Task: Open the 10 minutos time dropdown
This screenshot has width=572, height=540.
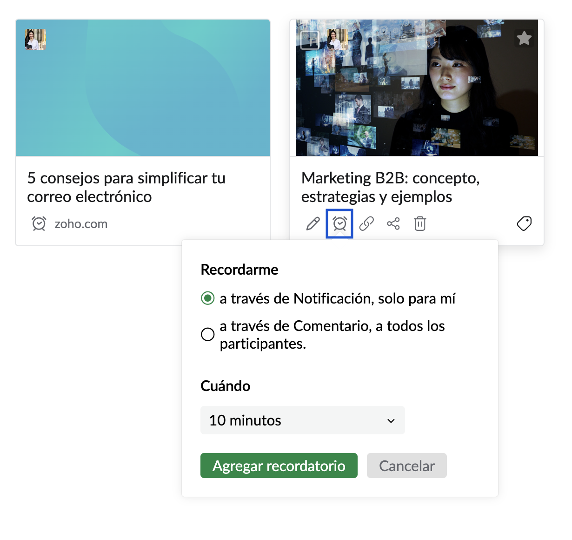Action: [x=303, y=420]
